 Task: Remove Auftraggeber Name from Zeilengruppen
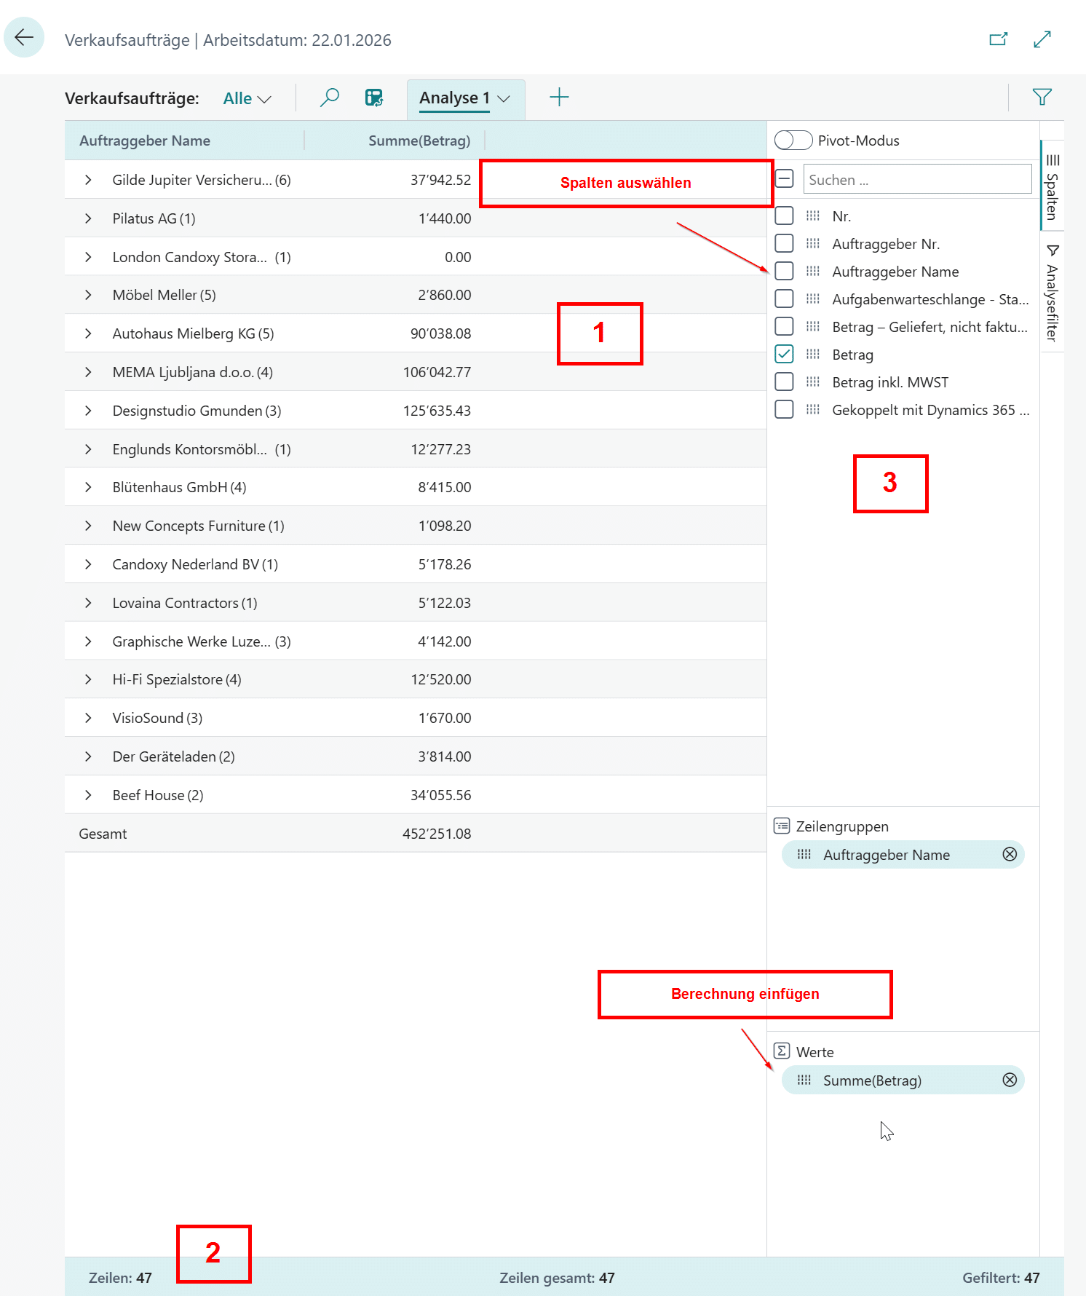pyautogui.click(x=1009, y=854)
